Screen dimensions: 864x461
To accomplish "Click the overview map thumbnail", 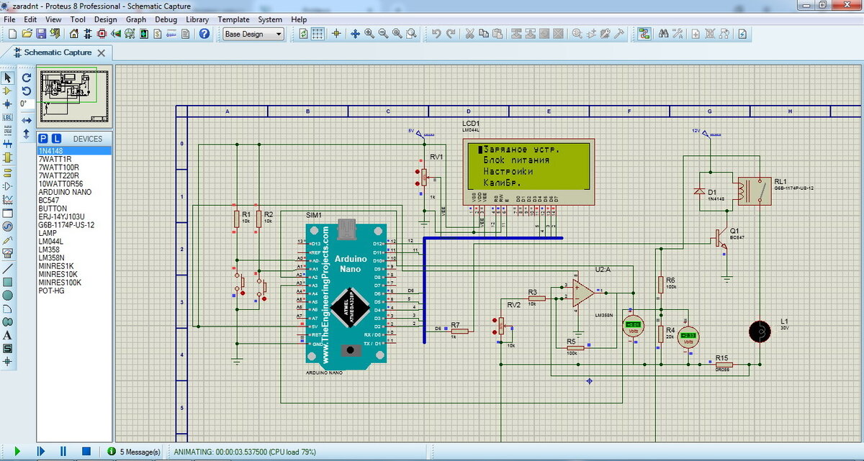I will (x=75, y=96).
